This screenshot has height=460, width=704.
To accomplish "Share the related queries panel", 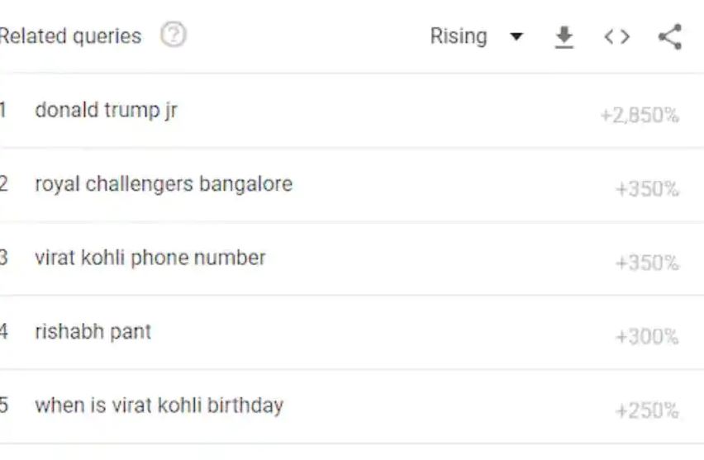I will [x=669, y=37].
